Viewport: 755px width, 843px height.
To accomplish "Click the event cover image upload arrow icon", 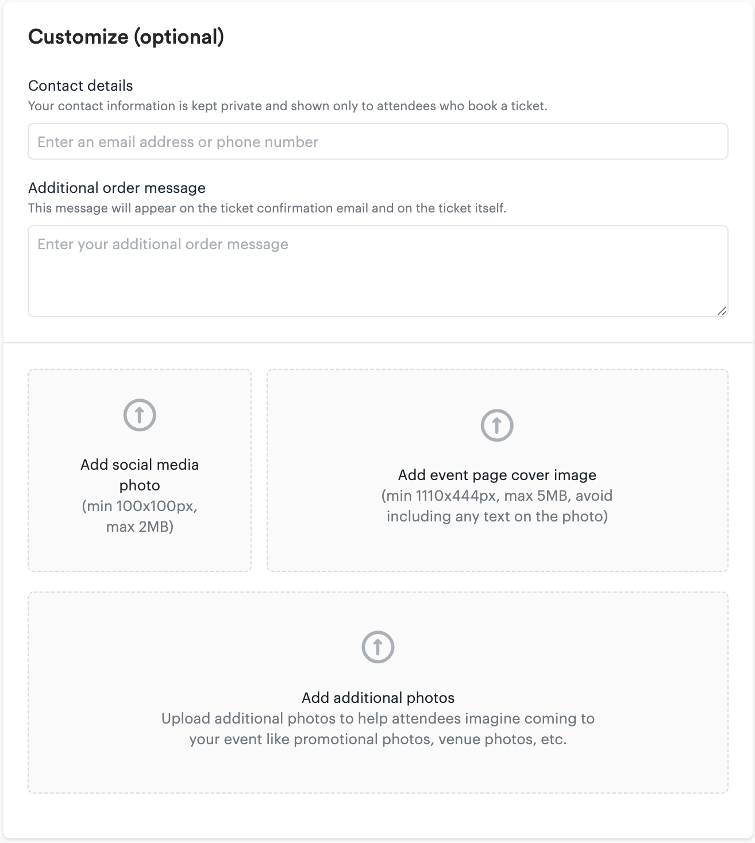I will pos(497,426).
